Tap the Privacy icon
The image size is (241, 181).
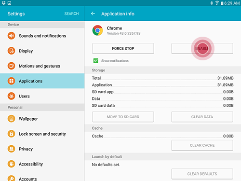[x=11, y=149]
